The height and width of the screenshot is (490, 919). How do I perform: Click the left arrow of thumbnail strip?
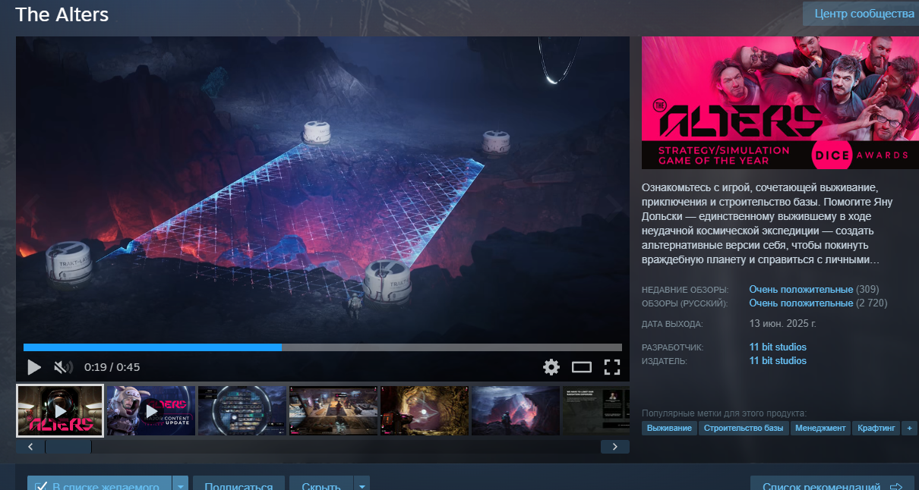tap(30, 447)
